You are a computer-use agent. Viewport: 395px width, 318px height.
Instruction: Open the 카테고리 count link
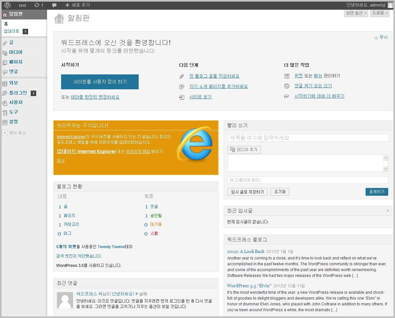tap(71, 225)
